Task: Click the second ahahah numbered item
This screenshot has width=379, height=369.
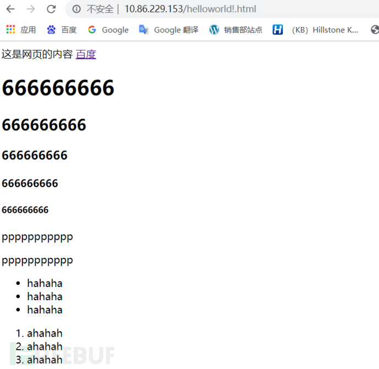Action: [44, 346]
